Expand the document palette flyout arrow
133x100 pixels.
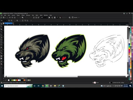click(x=4, y=80)
